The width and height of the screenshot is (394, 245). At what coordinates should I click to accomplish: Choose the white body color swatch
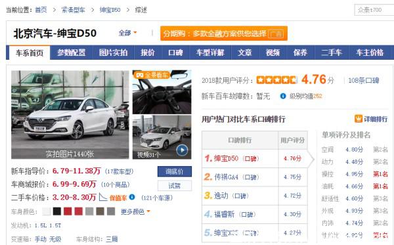coord(46,212)
